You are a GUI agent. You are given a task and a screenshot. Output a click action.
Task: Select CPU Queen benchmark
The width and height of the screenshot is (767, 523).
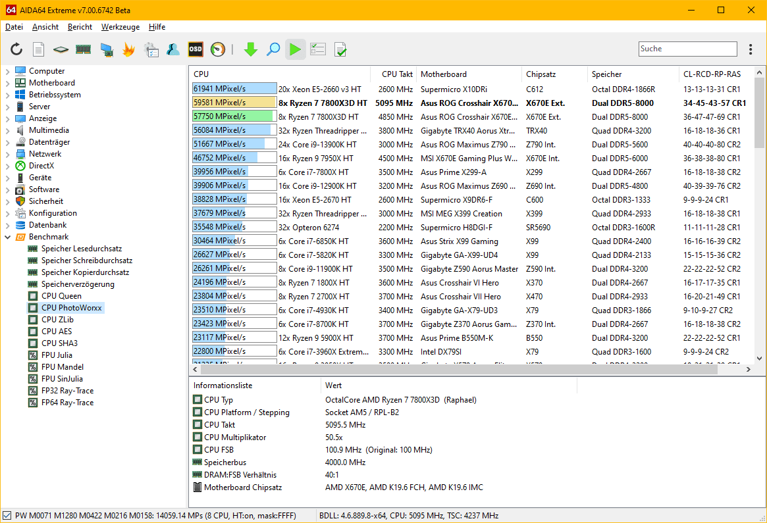click(61, 296)
